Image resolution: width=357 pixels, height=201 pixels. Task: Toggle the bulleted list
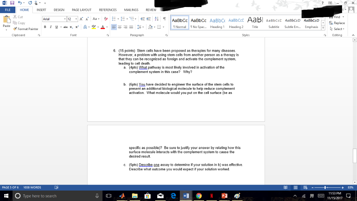[113, 19]
